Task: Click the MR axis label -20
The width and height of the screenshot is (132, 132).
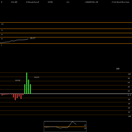Action: point(129,100)
